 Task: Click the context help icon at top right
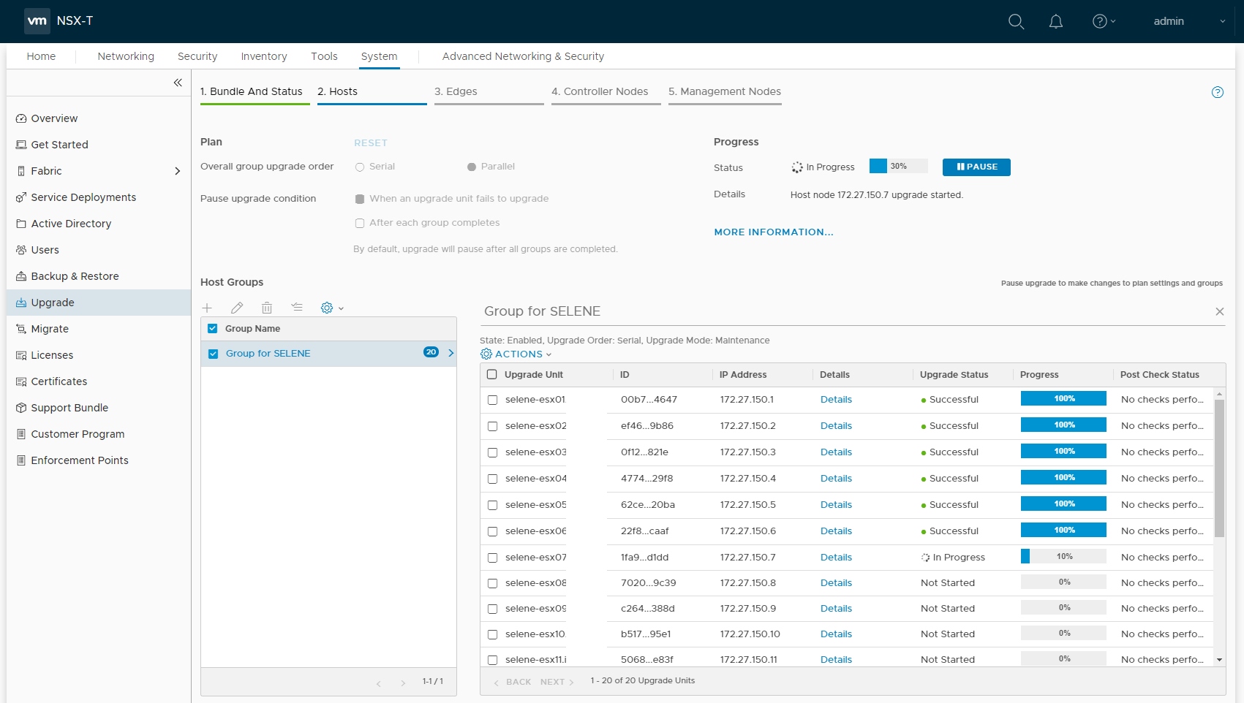coord(1218,92)
